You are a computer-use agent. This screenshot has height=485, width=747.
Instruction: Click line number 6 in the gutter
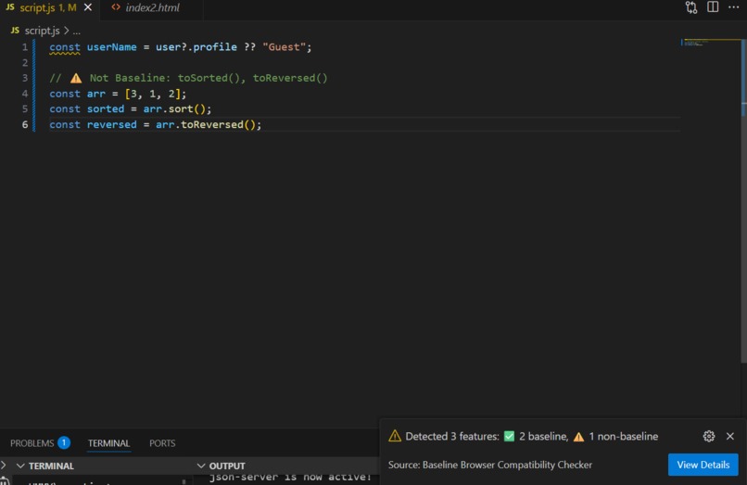(x=25, y=125)
